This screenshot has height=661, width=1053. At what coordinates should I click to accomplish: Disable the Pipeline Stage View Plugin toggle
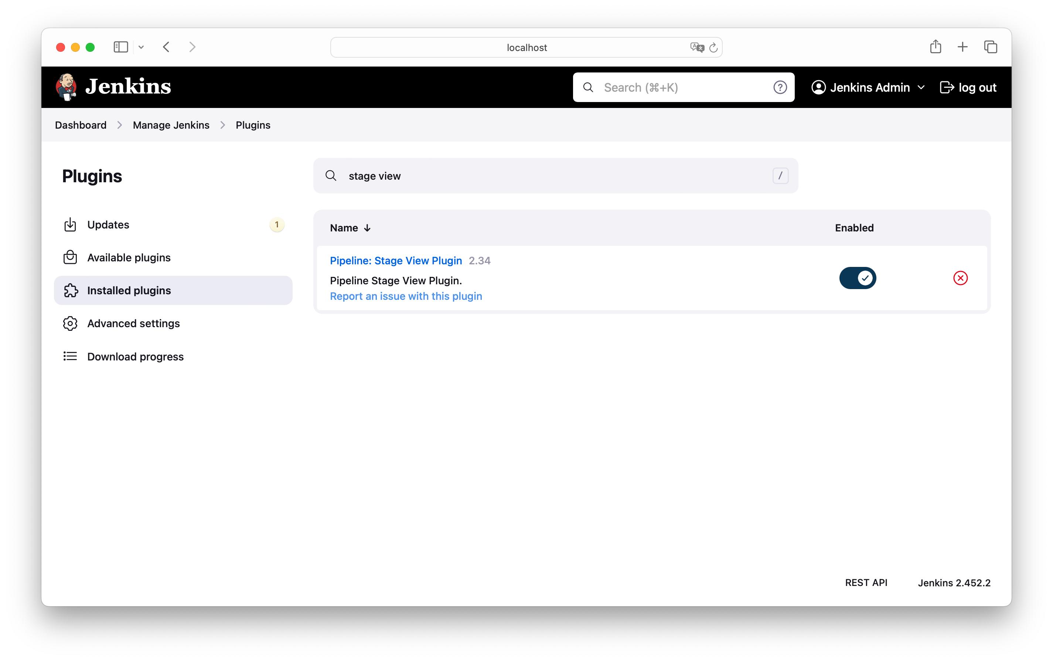857,278
